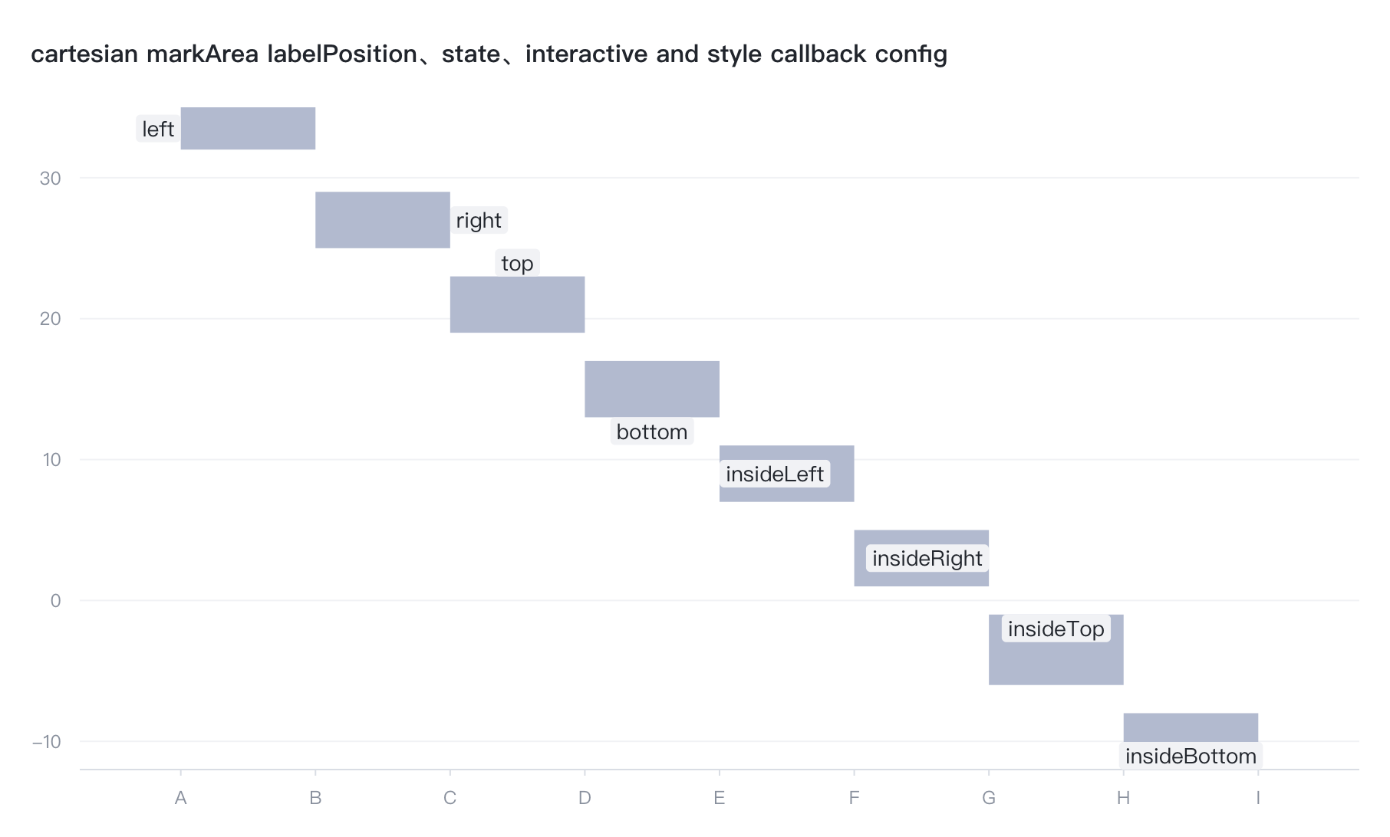Image resolution: width=1390 pixels, height=837 pixels.
Task: Click y-axis tick label 30
Action: click(x=50, y=178)
